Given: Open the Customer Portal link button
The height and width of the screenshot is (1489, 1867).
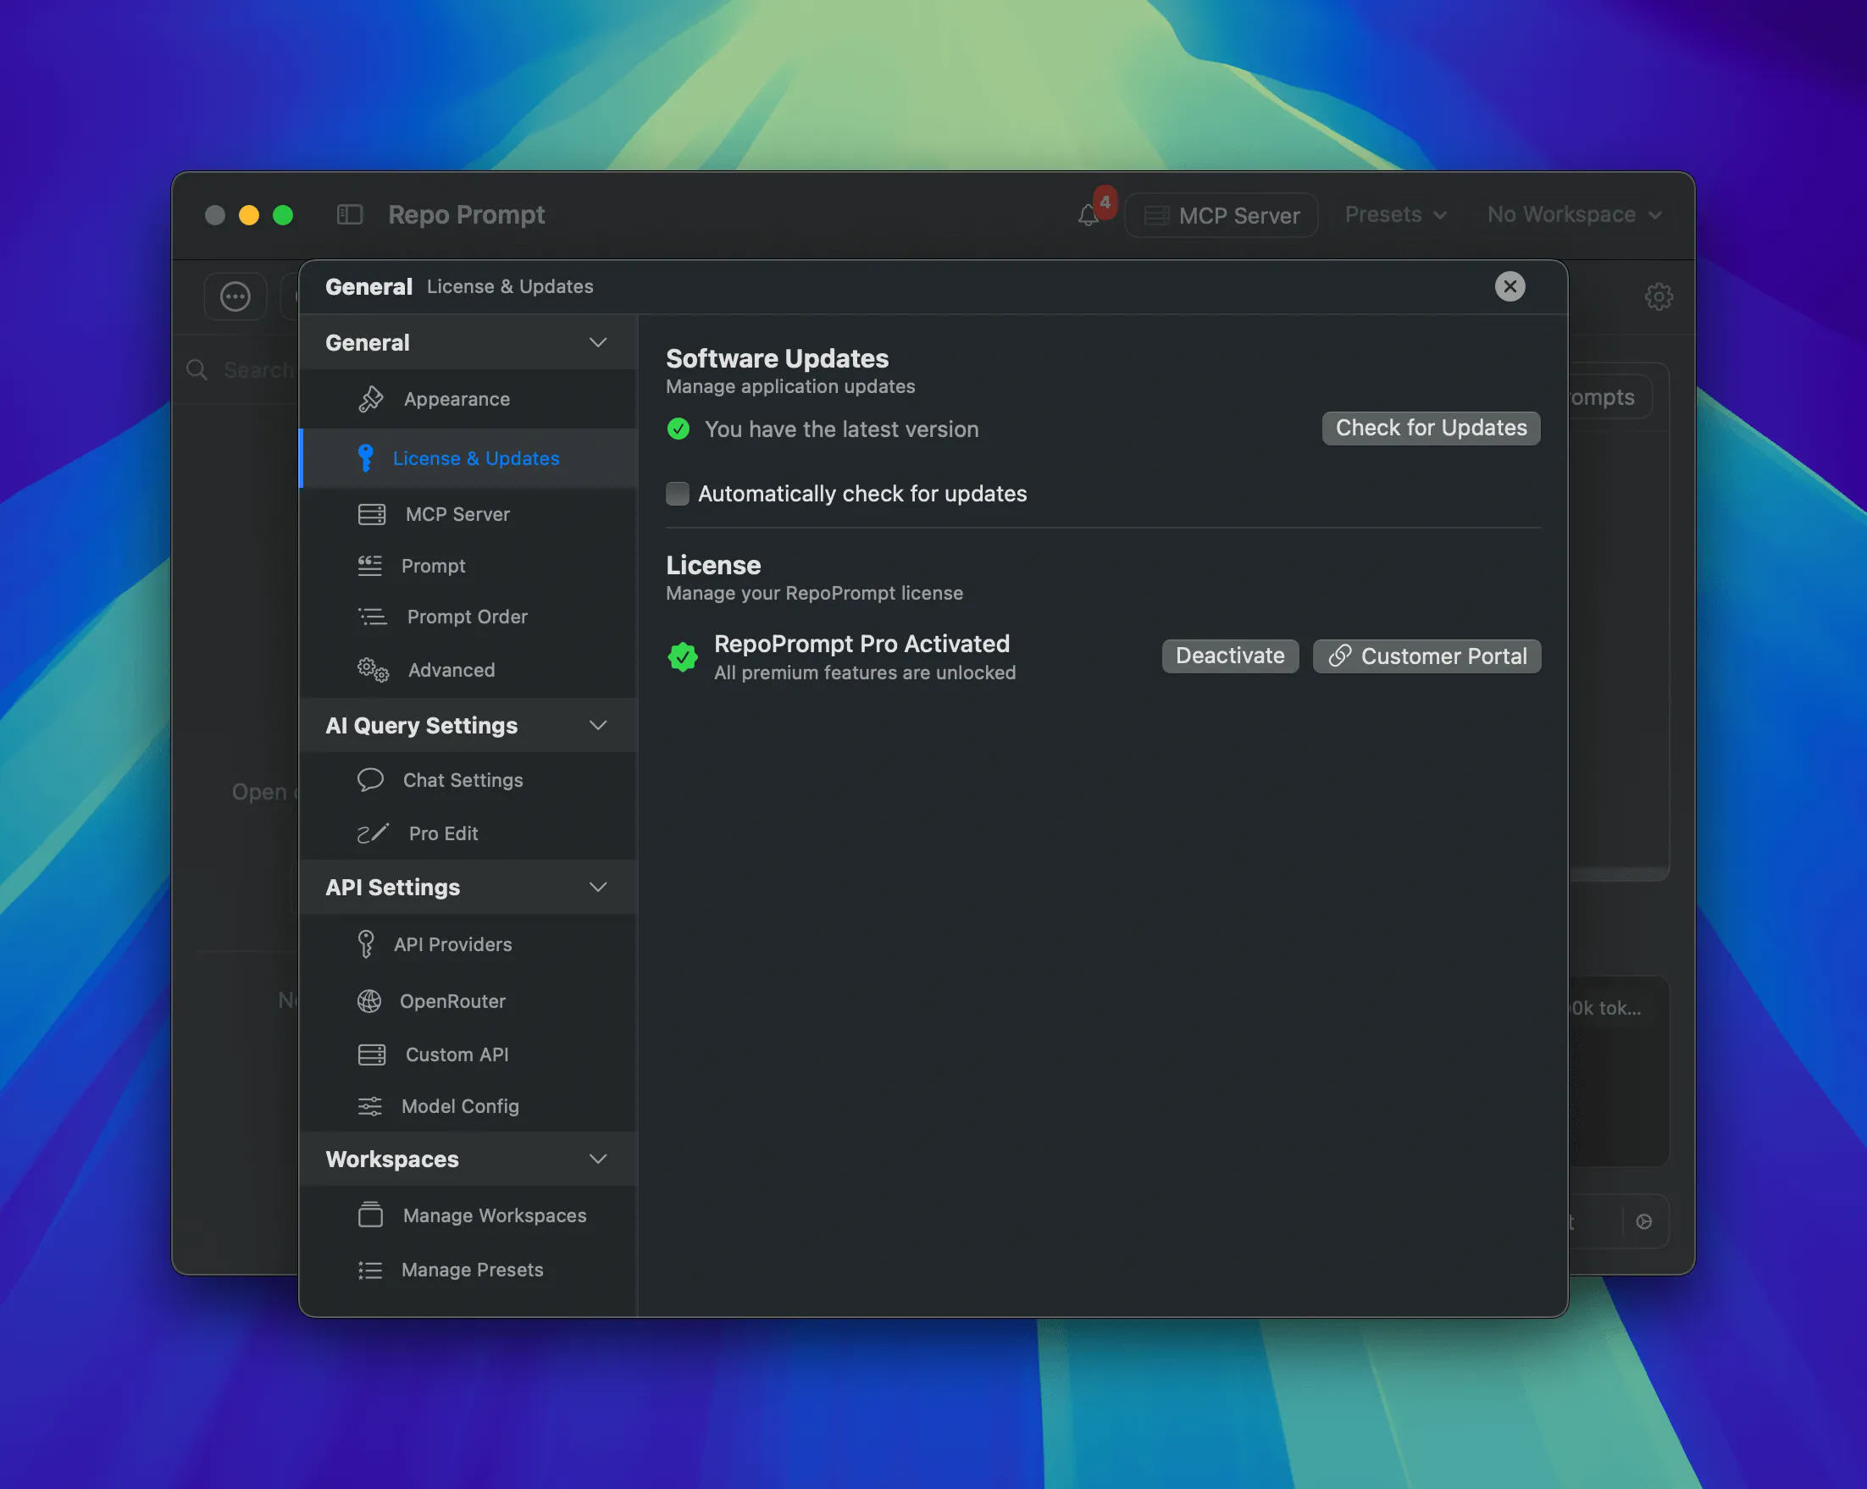Looking at the screenshot, I should 1427,656.
